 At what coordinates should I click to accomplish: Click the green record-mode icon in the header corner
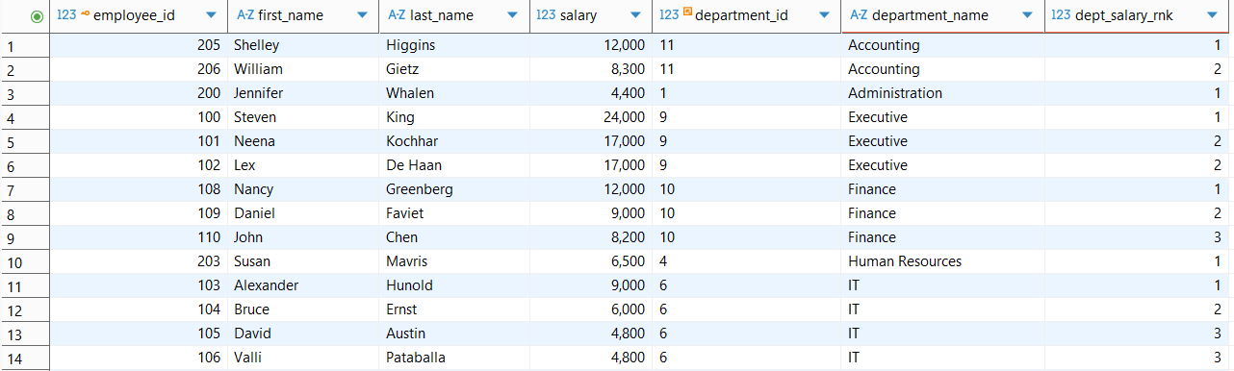coord(38,16)
